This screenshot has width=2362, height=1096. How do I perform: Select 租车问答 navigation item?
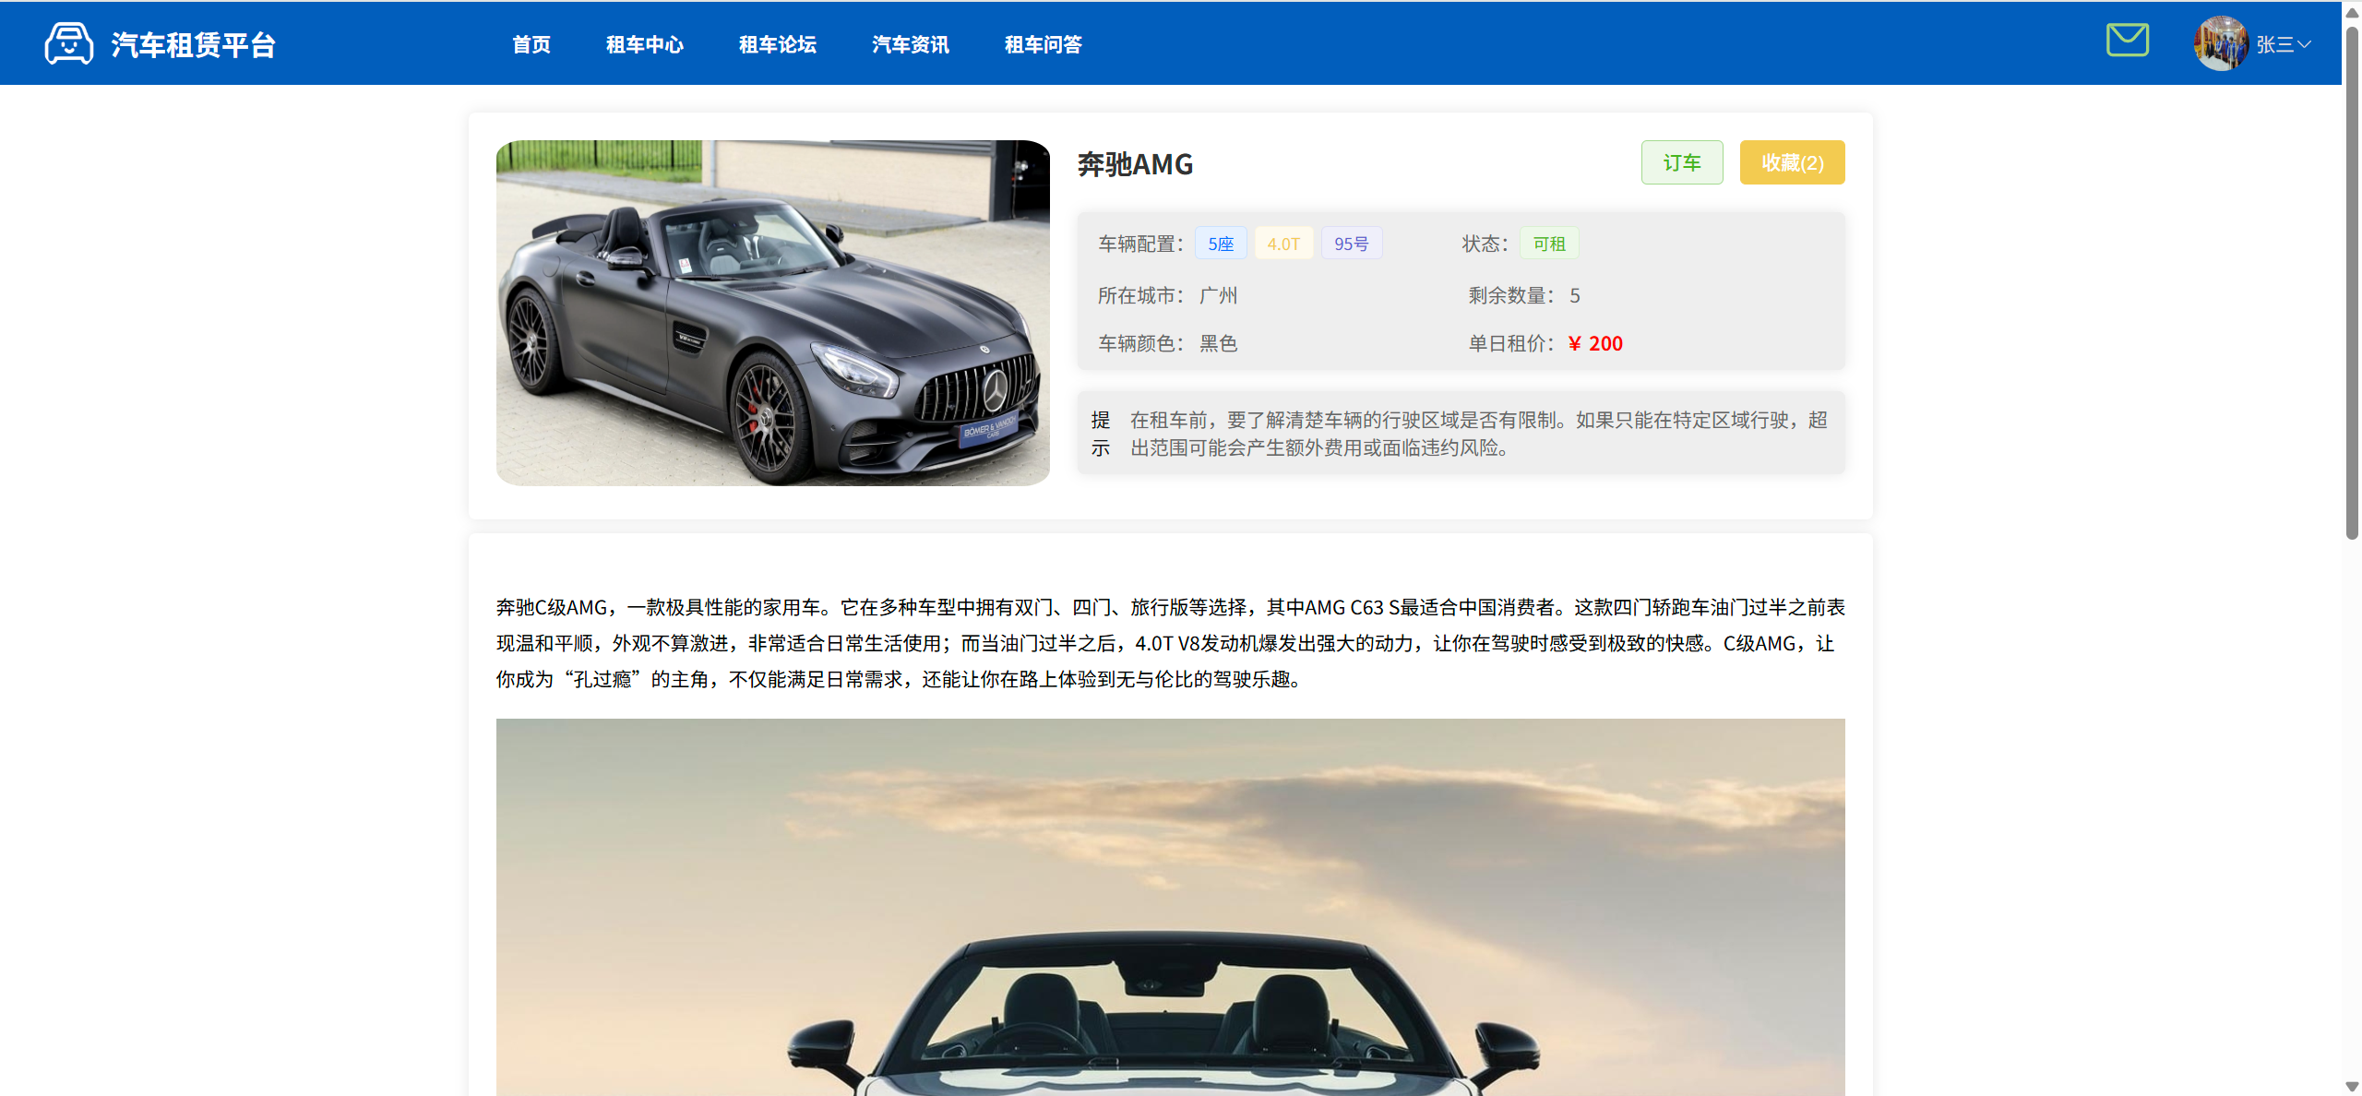(x=1043, y=44)
